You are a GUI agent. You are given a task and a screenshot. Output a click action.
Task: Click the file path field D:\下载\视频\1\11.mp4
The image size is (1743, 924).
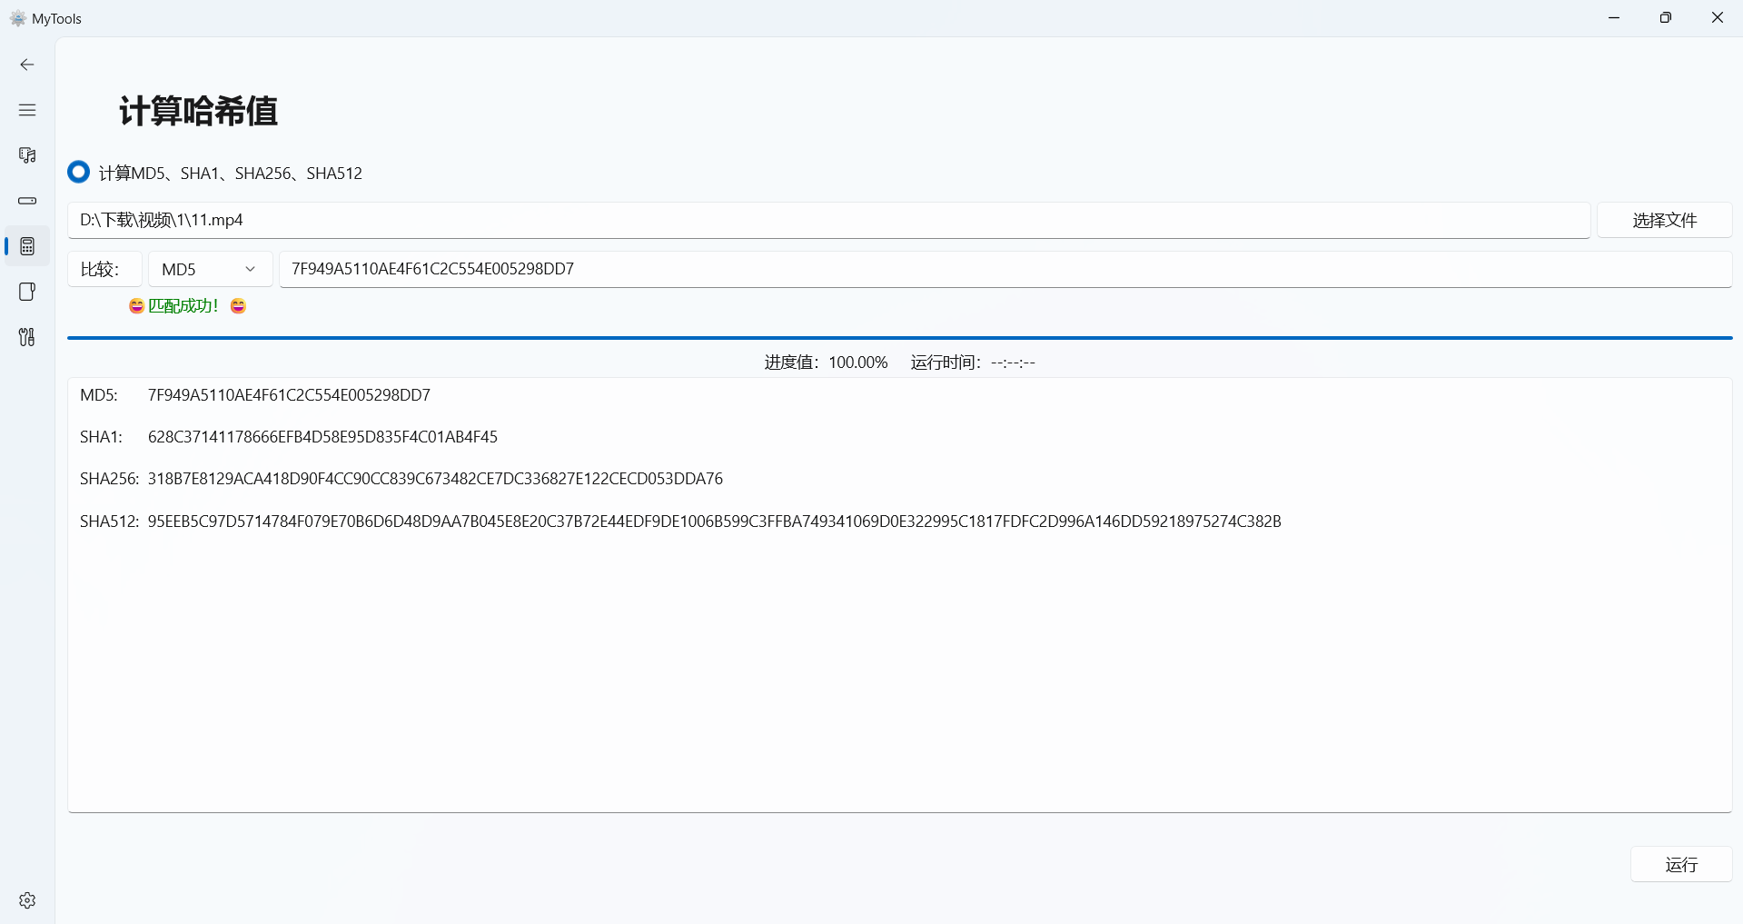(x=828, y=220)
